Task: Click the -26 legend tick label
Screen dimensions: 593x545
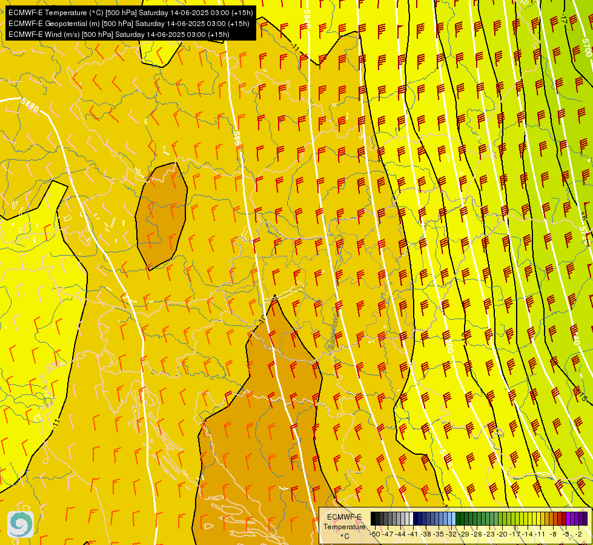Action: 477,534
